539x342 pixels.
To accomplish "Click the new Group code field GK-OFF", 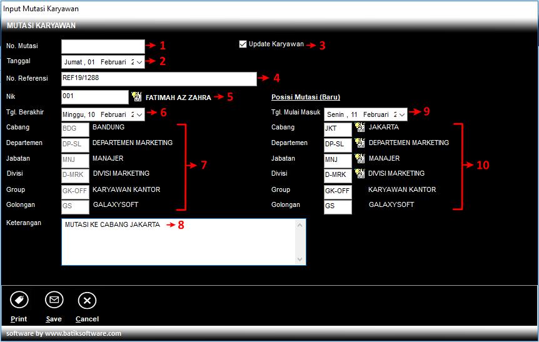I will 338,192.
